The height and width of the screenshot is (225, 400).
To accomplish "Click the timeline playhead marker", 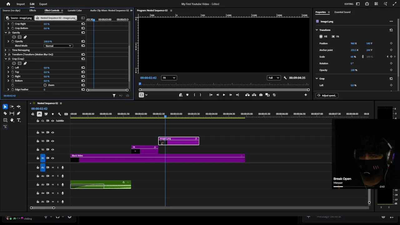I will point(165,117).
